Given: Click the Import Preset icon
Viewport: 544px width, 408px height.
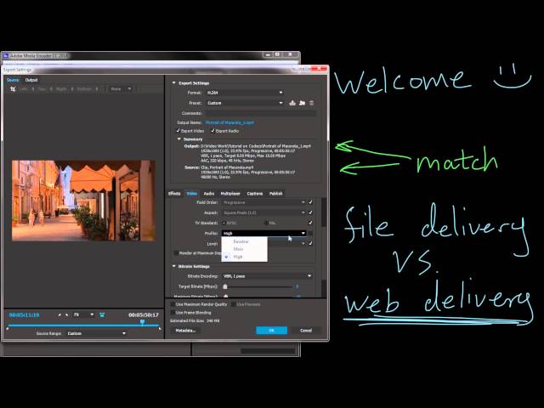Looking at the screenshot, I should 303,103.
